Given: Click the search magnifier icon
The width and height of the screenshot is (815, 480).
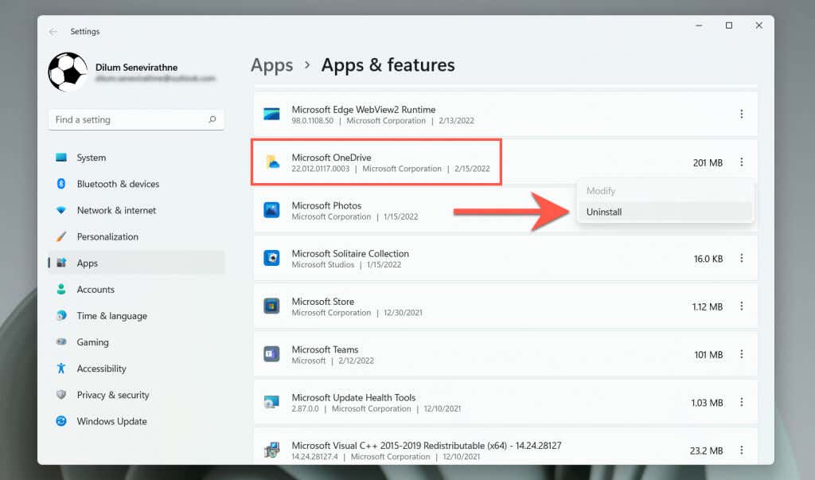Looking at the screenshot, I should [x=212, y=119].
